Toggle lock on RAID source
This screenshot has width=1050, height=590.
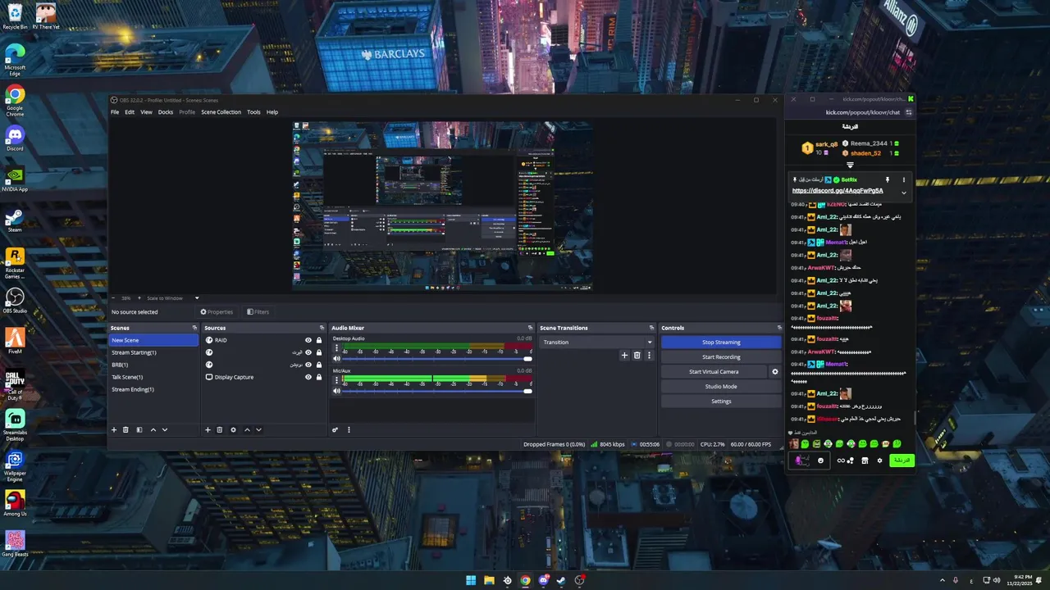pyautogui.click(x=319, y=340)
